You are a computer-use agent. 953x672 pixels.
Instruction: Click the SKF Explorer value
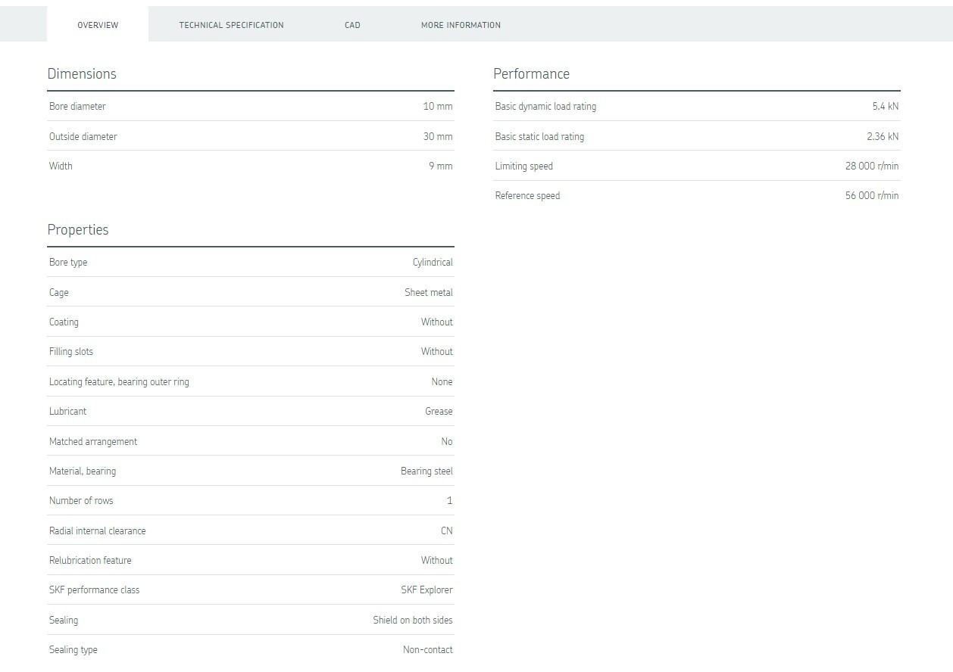[427, 590]
